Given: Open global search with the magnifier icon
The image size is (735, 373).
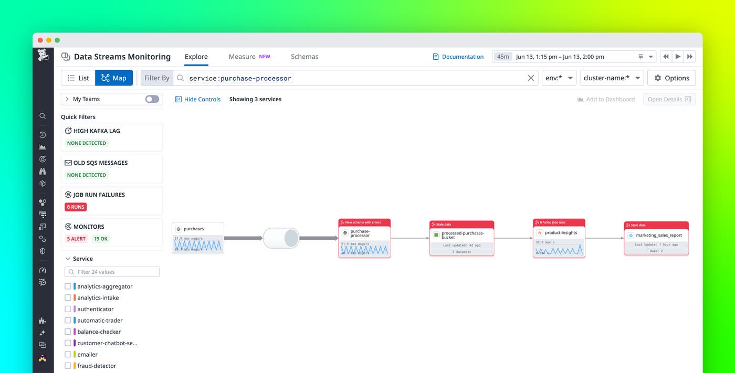Looking at the screenshot, I should [43, 116].
